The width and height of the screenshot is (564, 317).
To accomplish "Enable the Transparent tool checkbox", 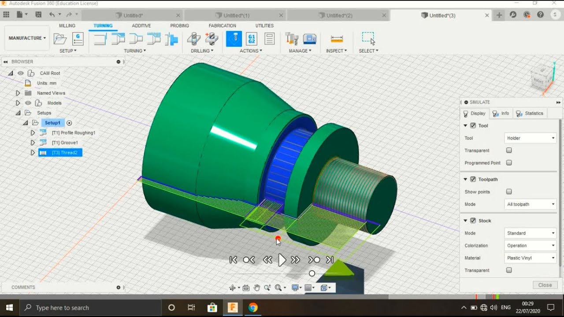I will pyautogui.click(x=509, y=150).
